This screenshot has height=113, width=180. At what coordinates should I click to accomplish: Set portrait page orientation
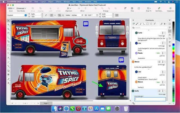point(51,15)
